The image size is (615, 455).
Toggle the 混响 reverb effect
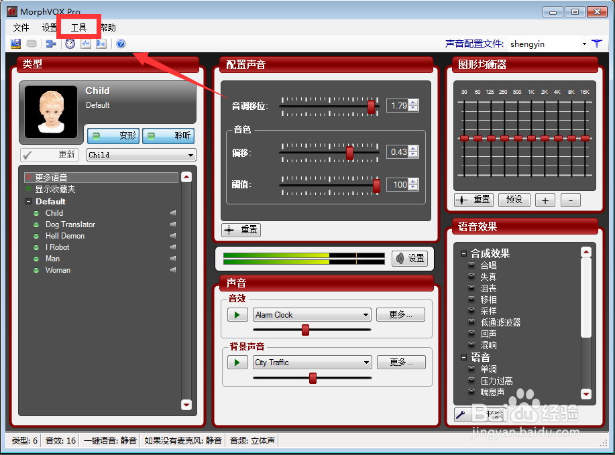471,345
